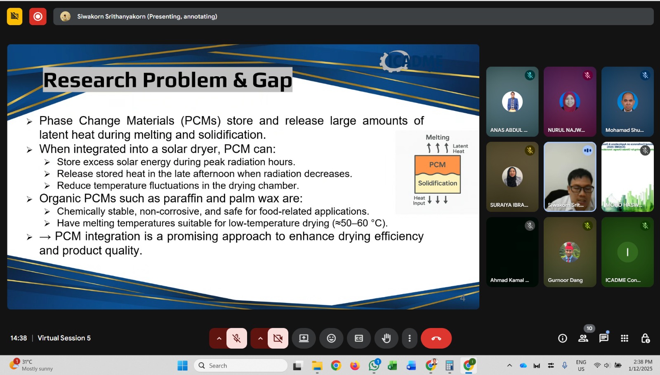Open the chat with everyone panel

(604, 338)
